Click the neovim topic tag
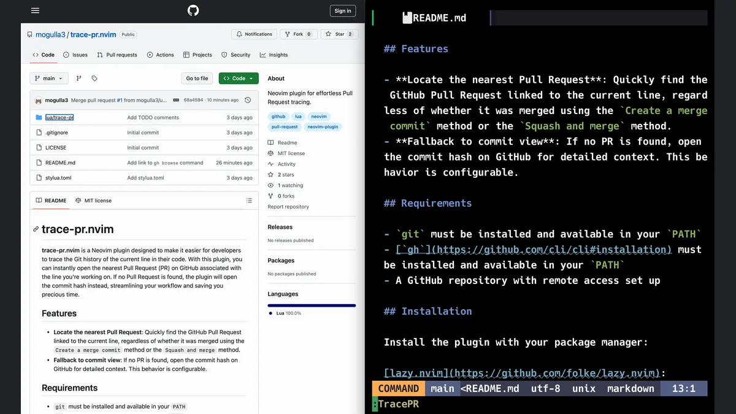The image size is (736, 414). point(319,117)
